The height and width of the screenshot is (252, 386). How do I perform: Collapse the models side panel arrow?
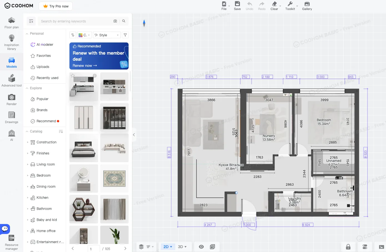[x=134, y=135]
